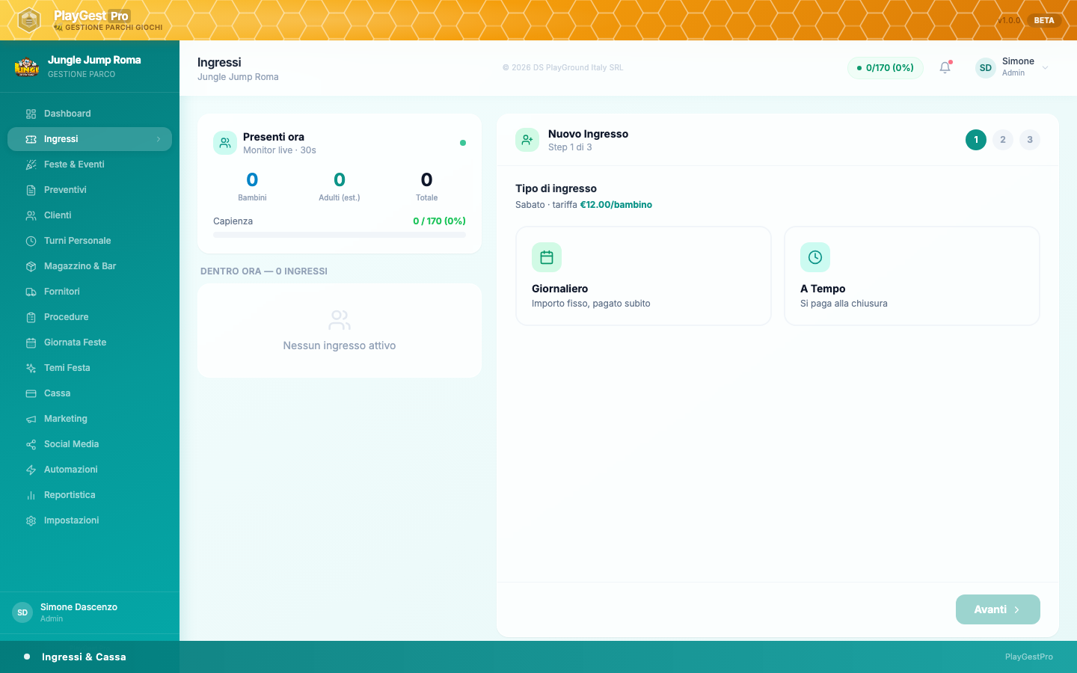Viewport: 1077px width, 673px height.
Task: Expand the Simone Admin user dropdown
Action: tap(1045, 68)
